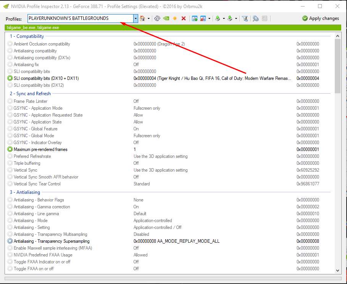Click the 'Fullscreen only' value of GSYNC - Global Mode

point(147,136)
